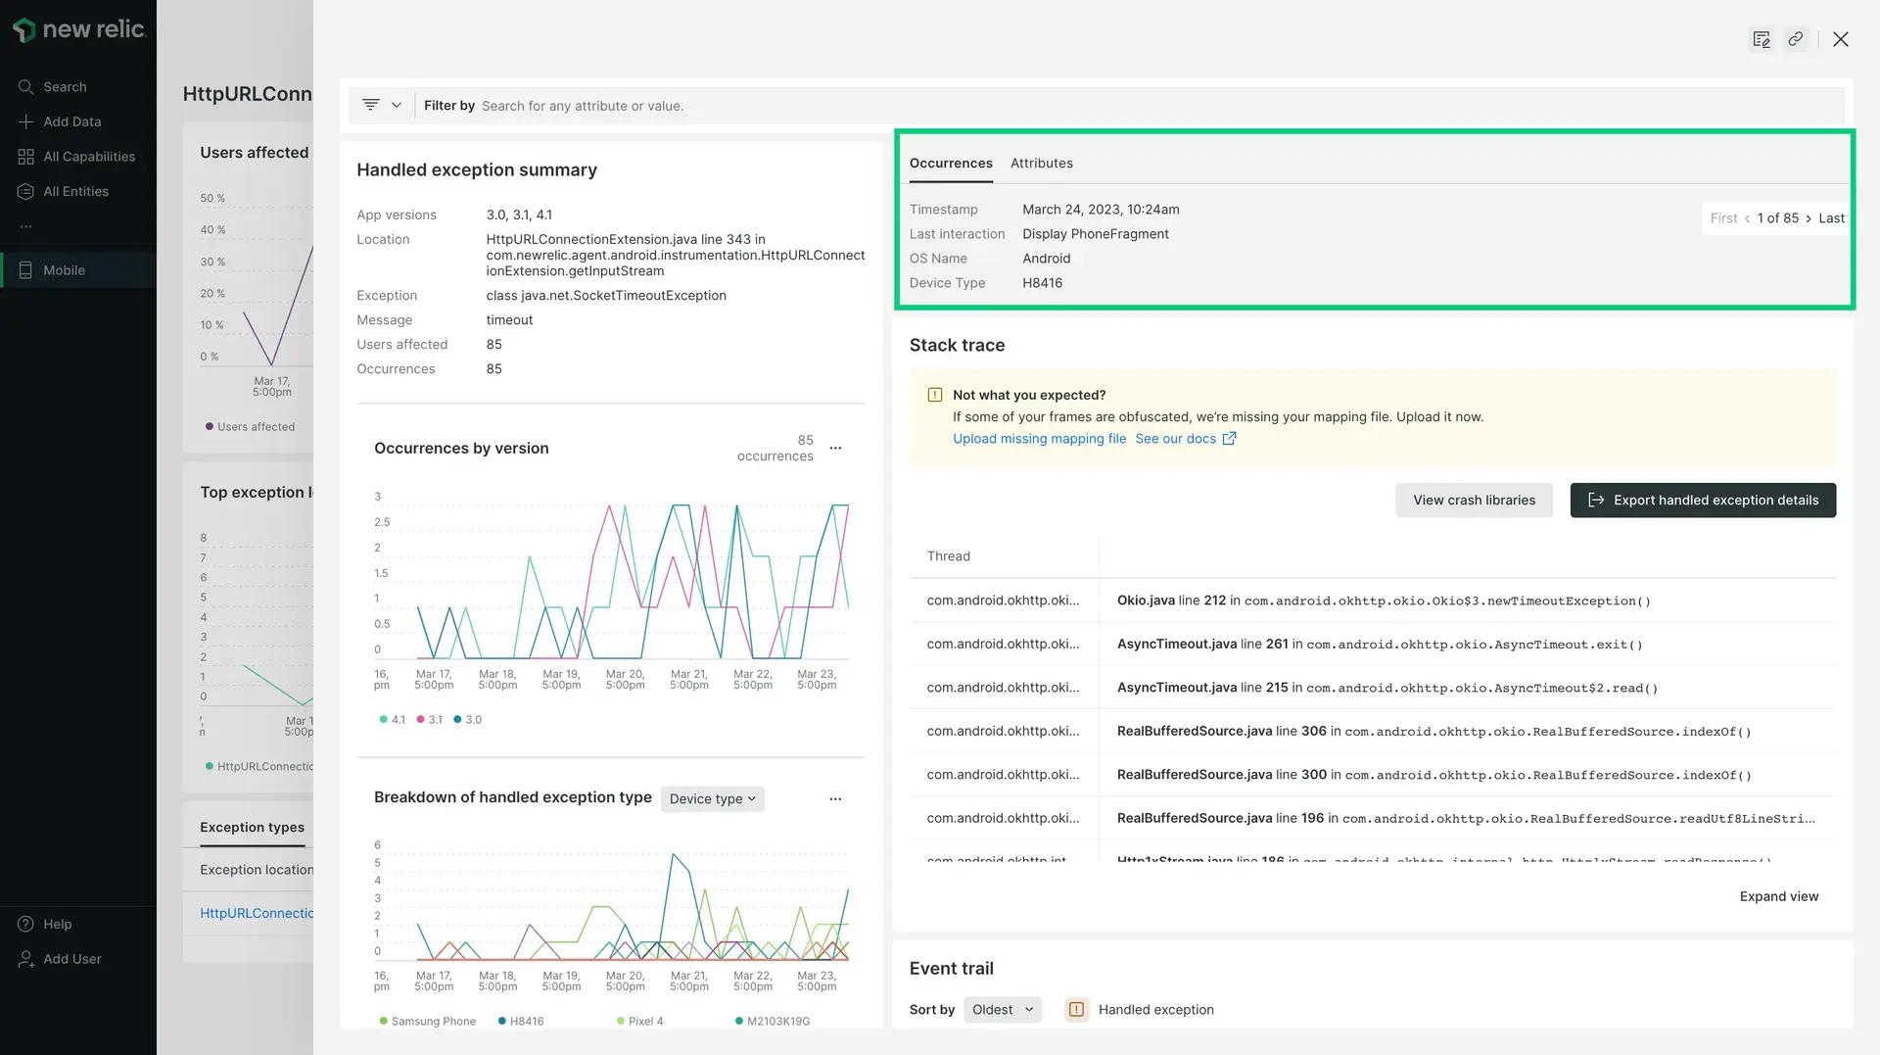Open All Capabilities grid icon
The image size is (1880, 1055).
tap(26, 157)
